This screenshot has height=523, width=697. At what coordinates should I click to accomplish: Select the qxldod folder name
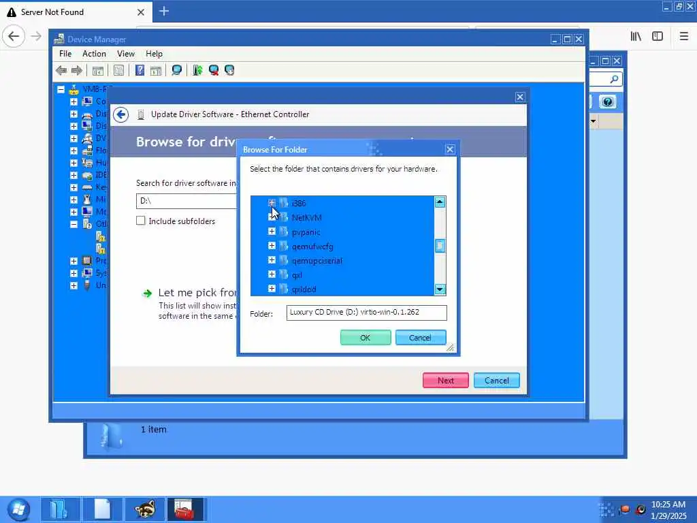pos(304,289)
